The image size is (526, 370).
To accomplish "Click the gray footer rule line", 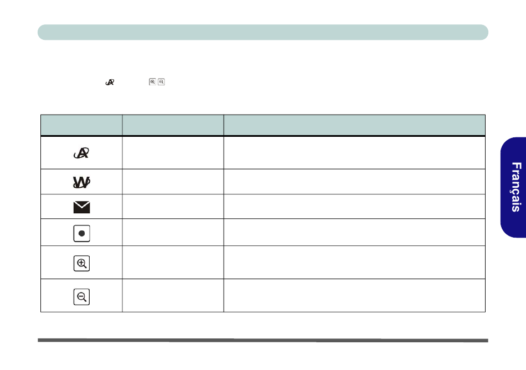I will tap(263, 340).
